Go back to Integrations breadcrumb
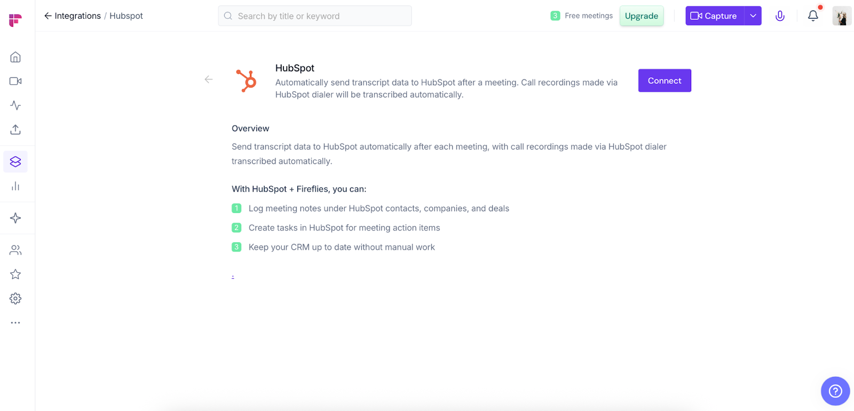The height and width of the screenshot is (411, 854). (x=73, y=16)
